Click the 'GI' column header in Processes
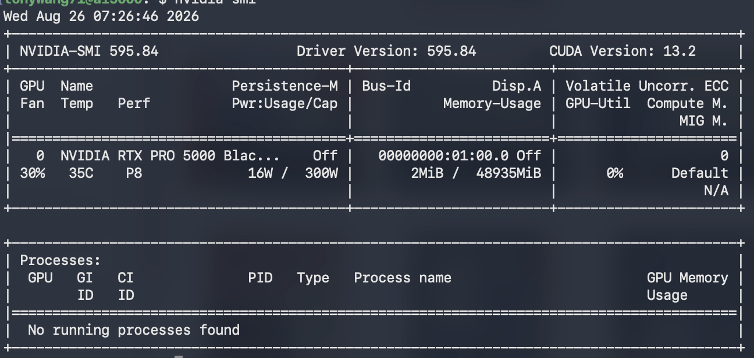This screenshot has width=754, height=358. [85, 278]
